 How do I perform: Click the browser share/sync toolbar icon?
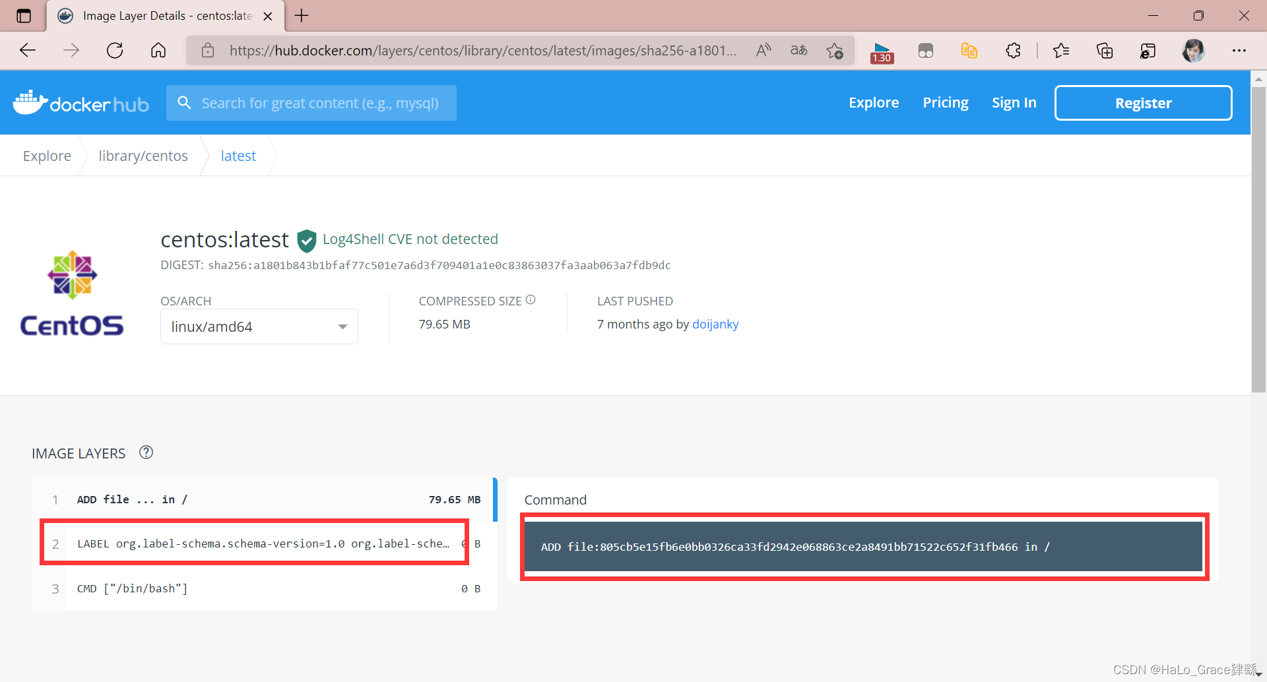pos(1148,51)
